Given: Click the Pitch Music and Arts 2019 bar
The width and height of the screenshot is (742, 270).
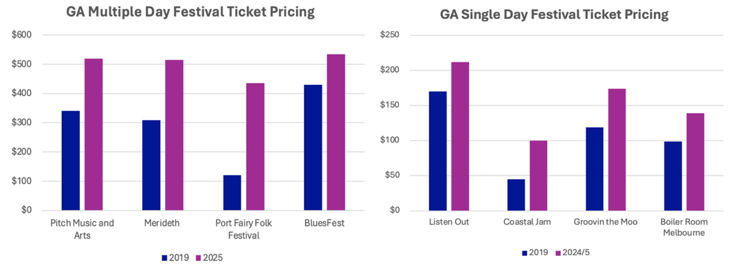Looking at the screenshot, I should coord(70,161).
